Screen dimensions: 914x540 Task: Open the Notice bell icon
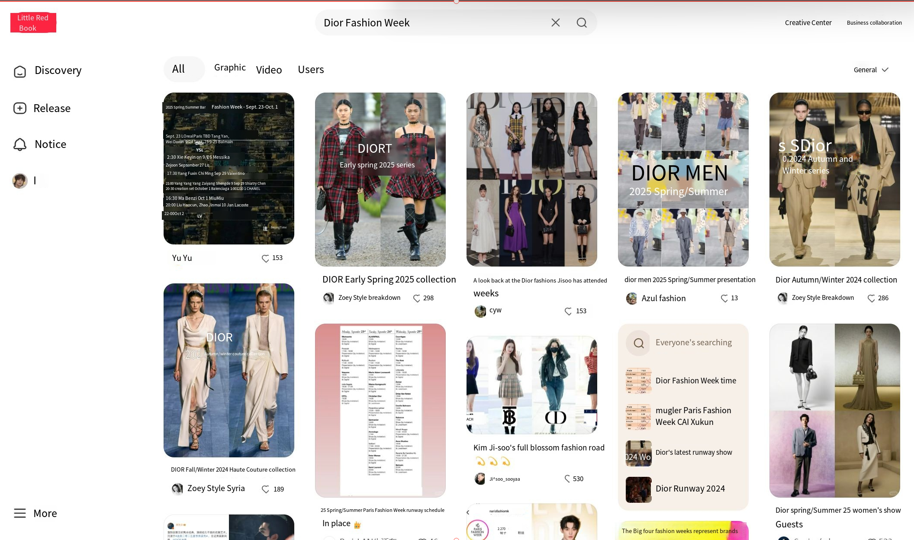tap(20, 144)
